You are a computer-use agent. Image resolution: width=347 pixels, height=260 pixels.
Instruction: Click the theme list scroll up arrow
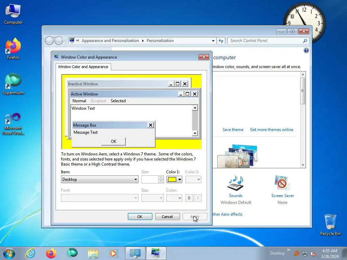coord(303,74)
